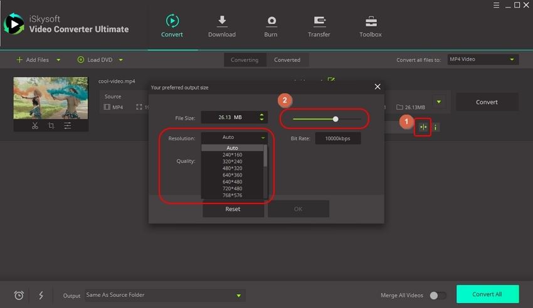Switch to the Converted tab
The width and height of the screenshot is (533, 308).
pyautogui.click(x=287, y=60)
